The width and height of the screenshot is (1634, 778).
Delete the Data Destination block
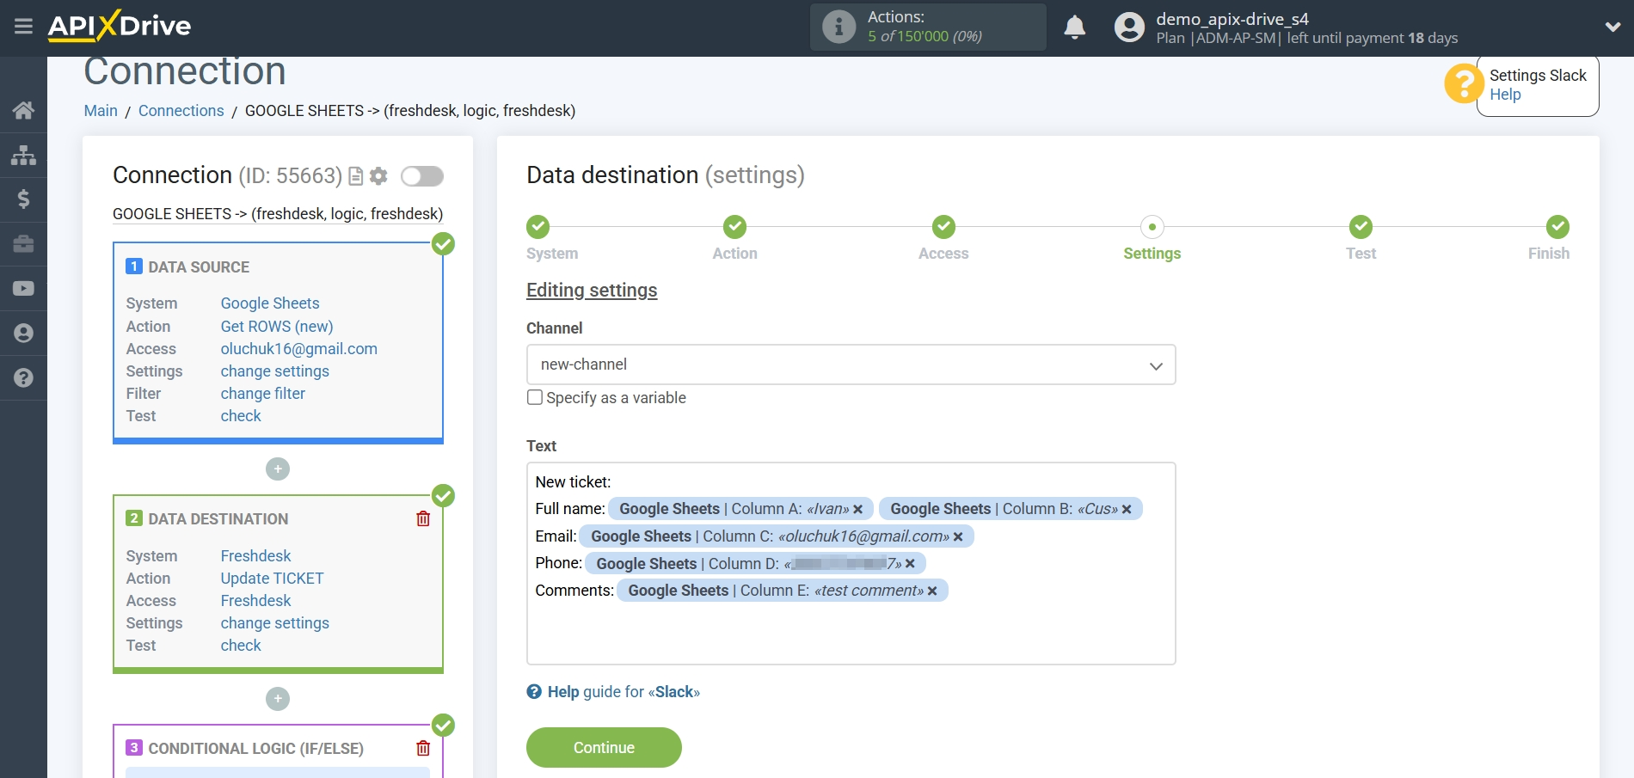[423, 518]
